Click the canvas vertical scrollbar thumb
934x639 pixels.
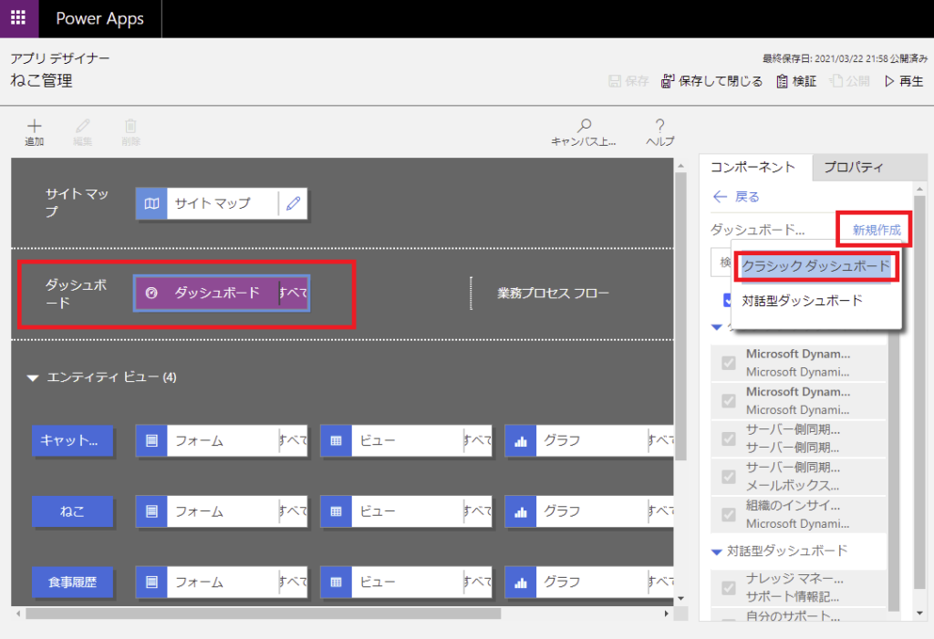pyautogui.click(x=680, y=317)
